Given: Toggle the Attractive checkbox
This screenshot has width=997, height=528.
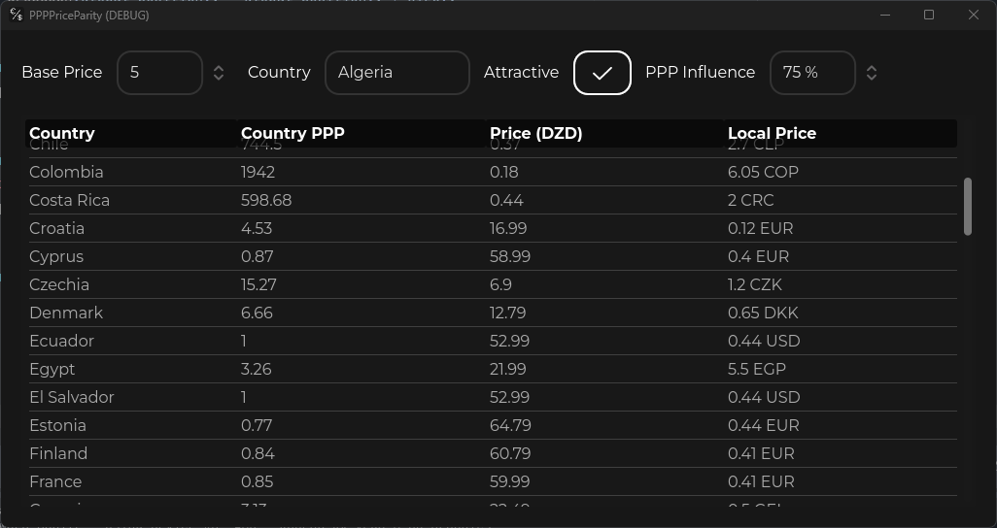Looking at the screenshot, I should [x=602, y=73].
